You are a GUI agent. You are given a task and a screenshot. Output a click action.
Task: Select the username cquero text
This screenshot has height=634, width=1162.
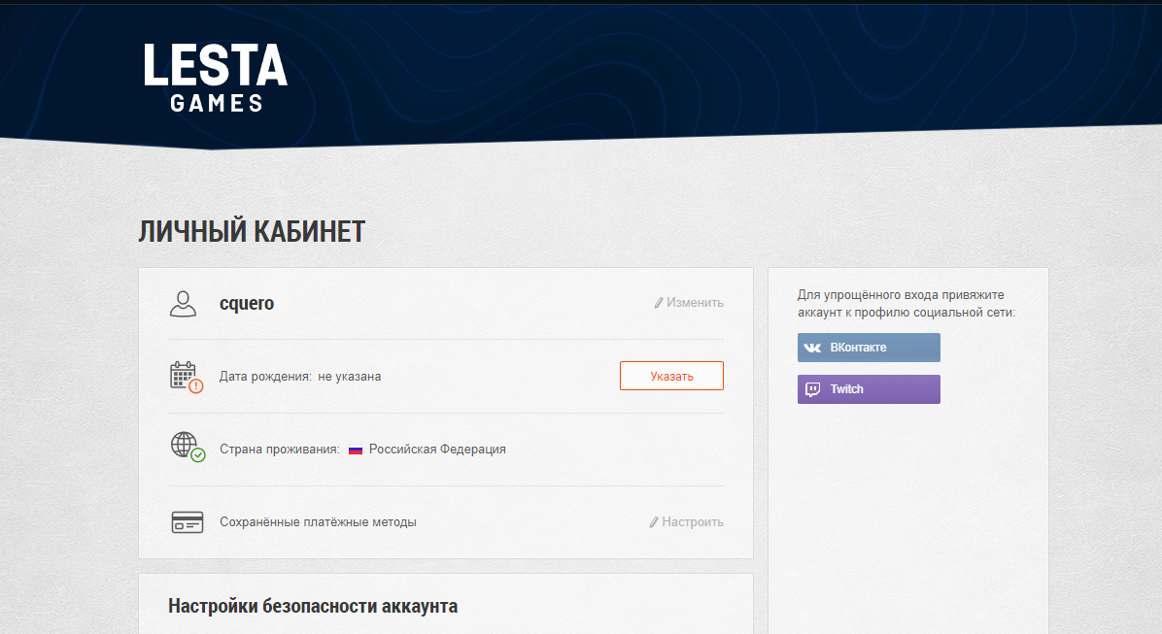click(247, 303)
